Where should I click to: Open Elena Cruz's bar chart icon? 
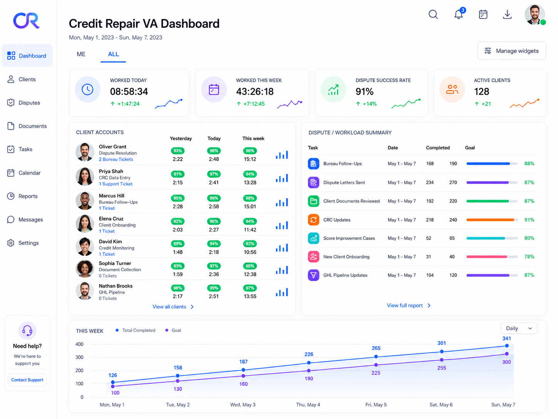pyautogui.click(x=282, y=225)
